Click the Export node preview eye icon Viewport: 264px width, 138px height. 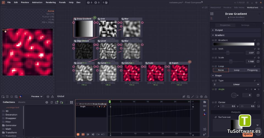[189, 62]
